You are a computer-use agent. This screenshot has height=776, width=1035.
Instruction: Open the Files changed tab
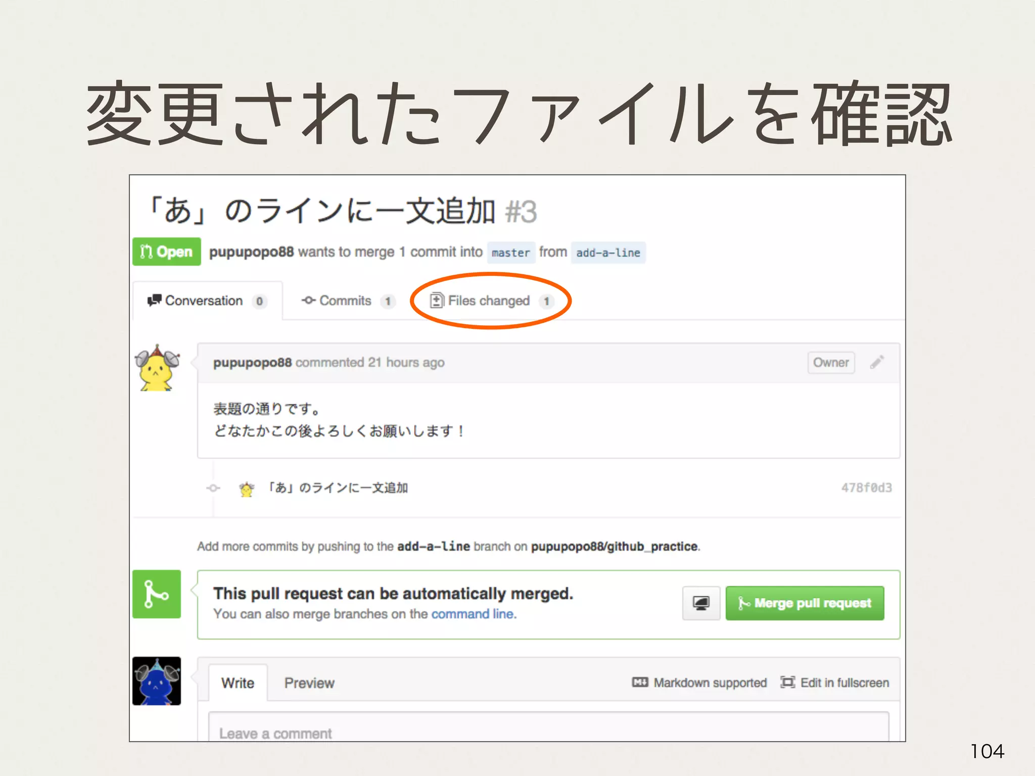489,301
